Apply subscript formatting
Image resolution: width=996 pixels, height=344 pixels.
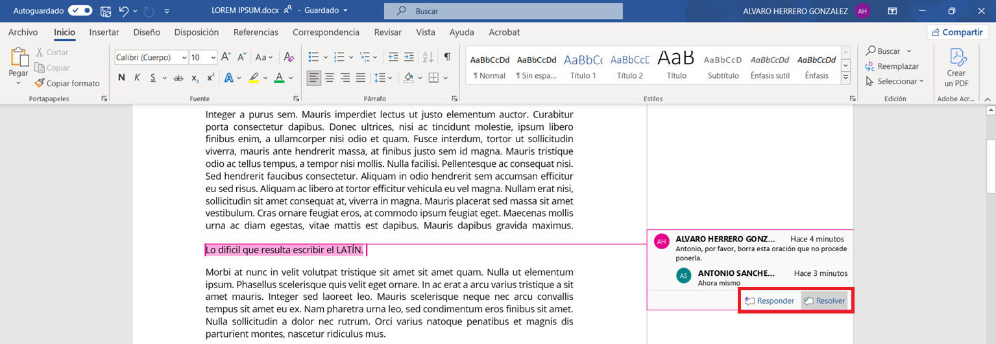[x=195, y=78]
